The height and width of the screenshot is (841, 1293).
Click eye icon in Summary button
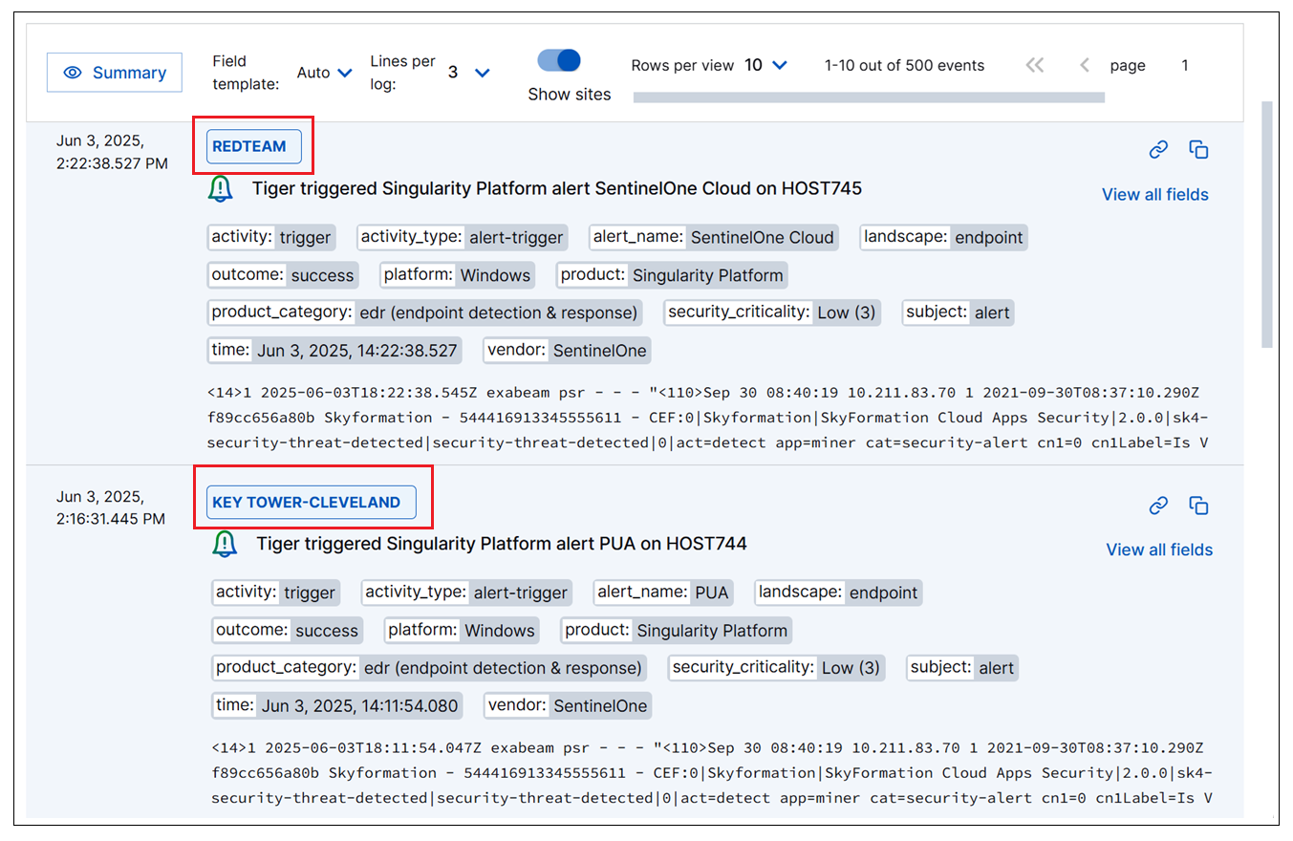(x=72, y=73)
